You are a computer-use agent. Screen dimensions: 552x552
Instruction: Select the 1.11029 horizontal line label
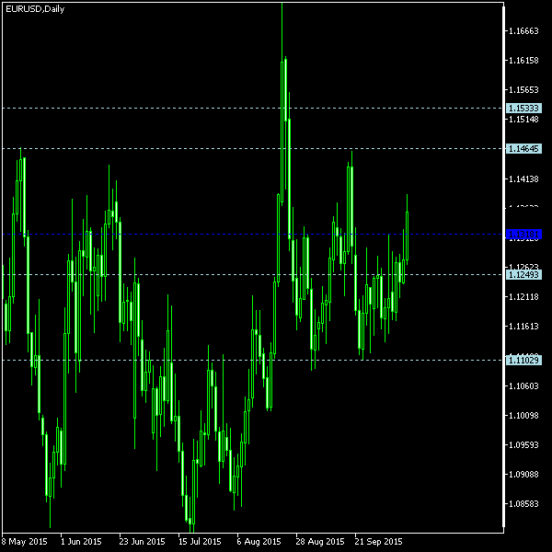pyautogui.click(x=523, y=360)
